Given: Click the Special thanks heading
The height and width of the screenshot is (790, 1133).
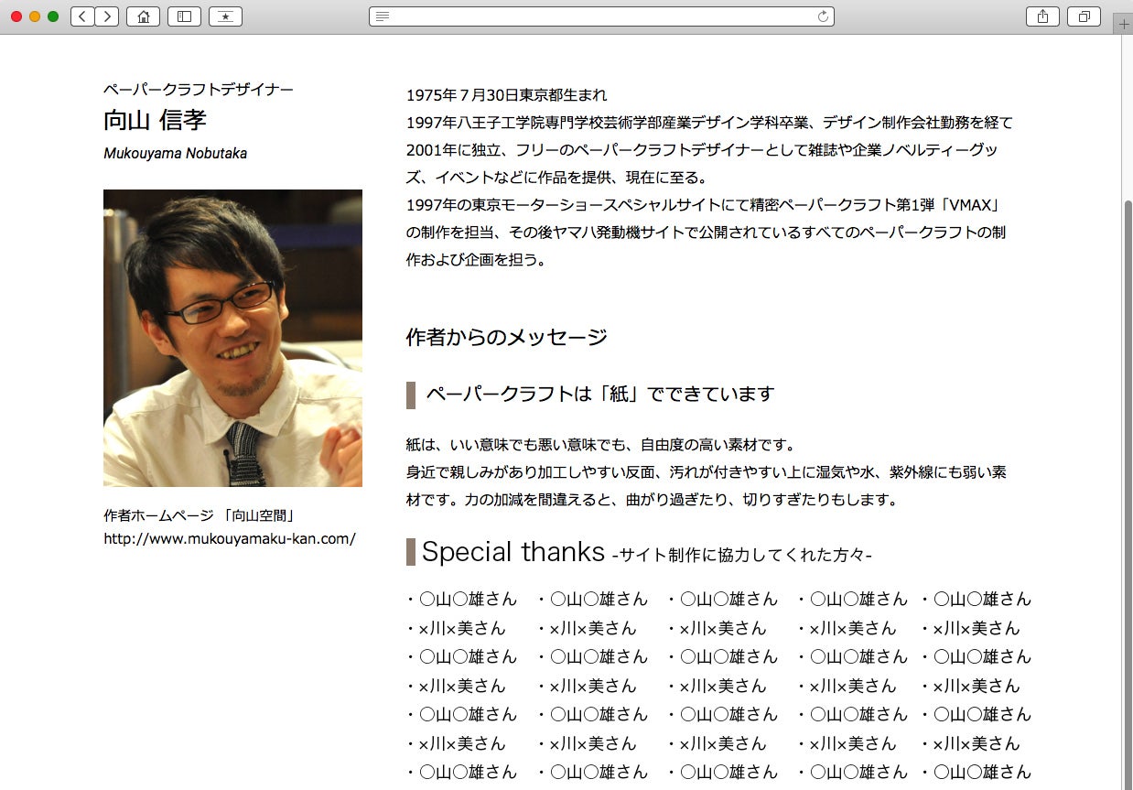Looking at the screenshot, I should 513,552.
